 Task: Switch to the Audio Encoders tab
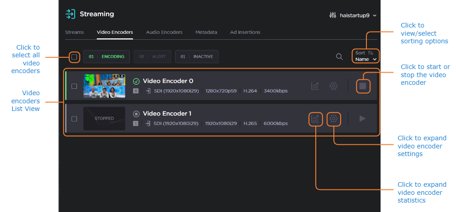click(164, 32)
